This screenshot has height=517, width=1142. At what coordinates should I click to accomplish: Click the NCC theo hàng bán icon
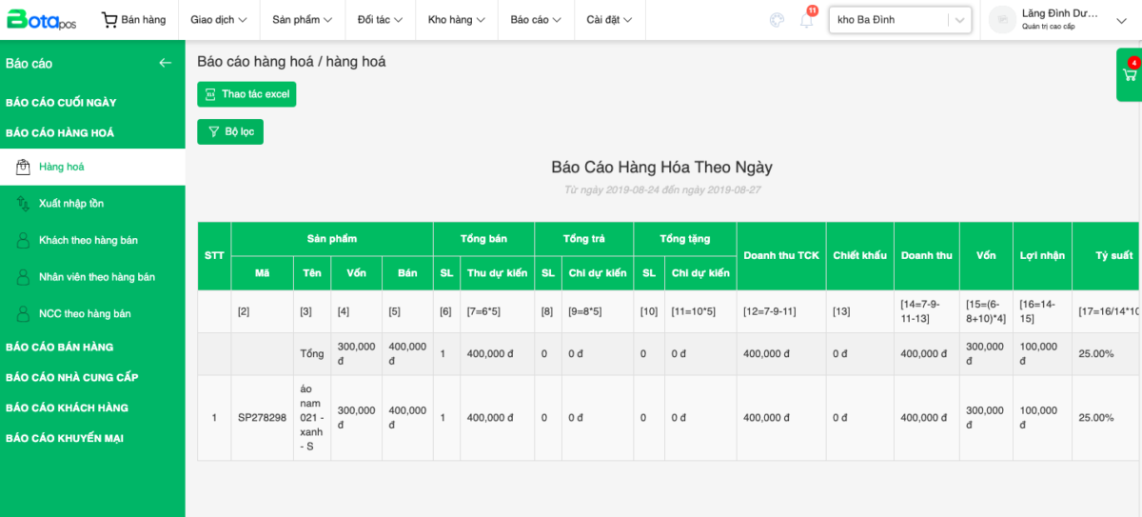pyautogui.click(x=23, y=313)
